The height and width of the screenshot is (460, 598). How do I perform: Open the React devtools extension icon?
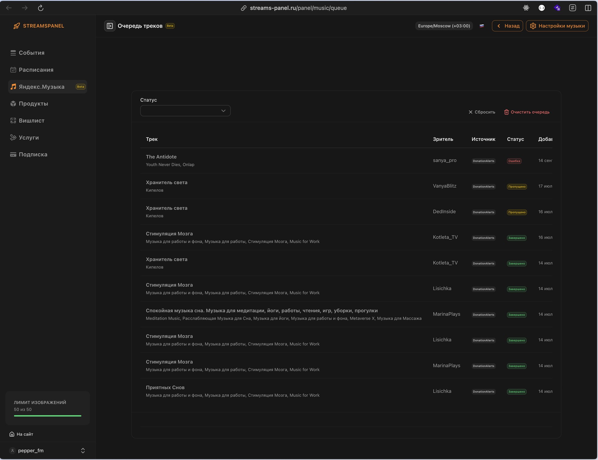pyautogui.click(x=526, y=8)
